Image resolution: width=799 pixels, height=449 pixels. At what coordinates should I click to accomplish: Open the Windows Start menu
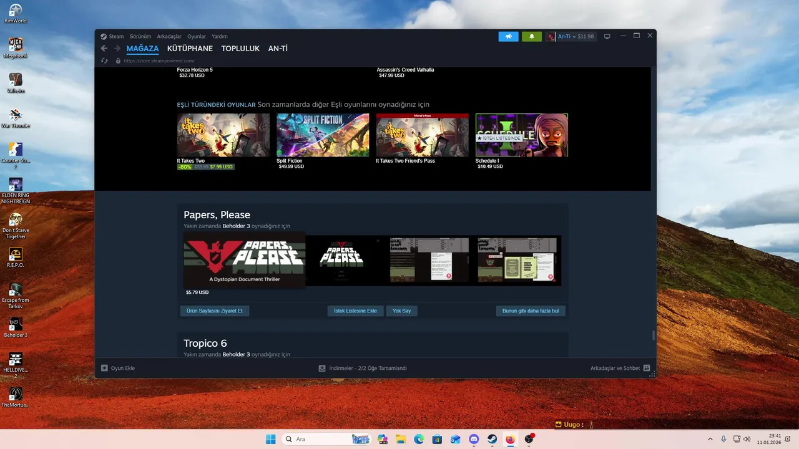[270, 439]
